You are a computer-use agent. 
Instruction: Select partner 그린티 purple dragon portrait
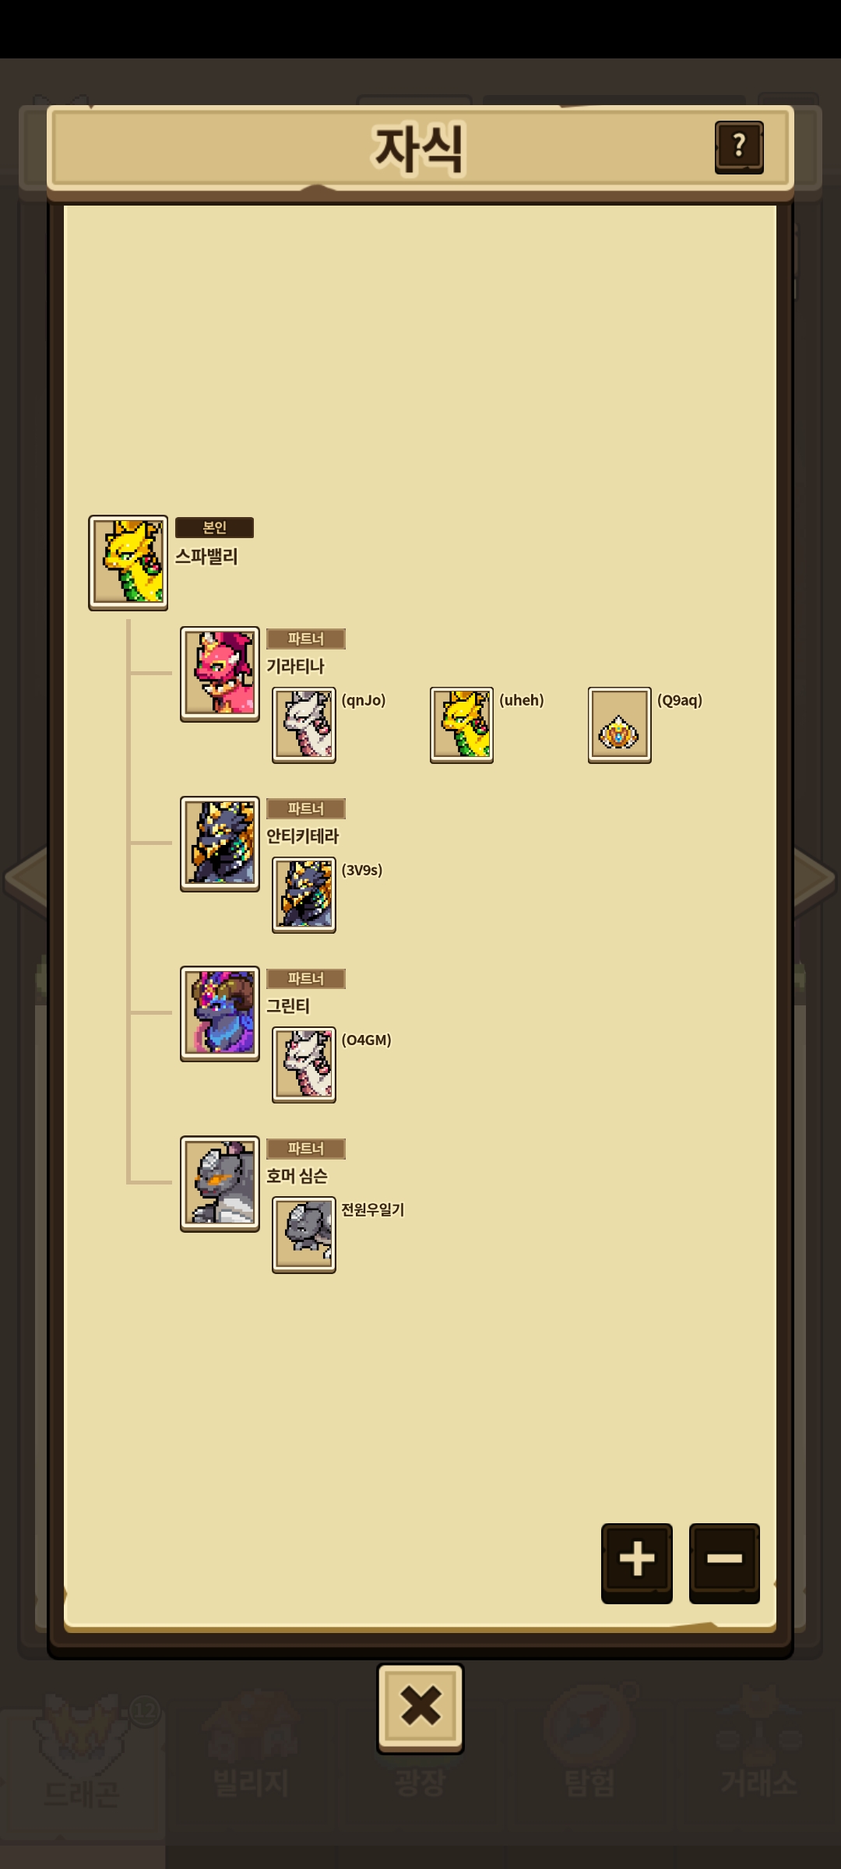220,1014
